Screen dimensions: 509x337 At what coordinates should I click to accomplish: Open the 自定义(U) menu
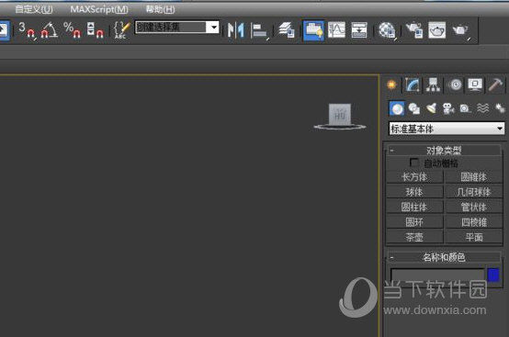[x=34, y=9]
